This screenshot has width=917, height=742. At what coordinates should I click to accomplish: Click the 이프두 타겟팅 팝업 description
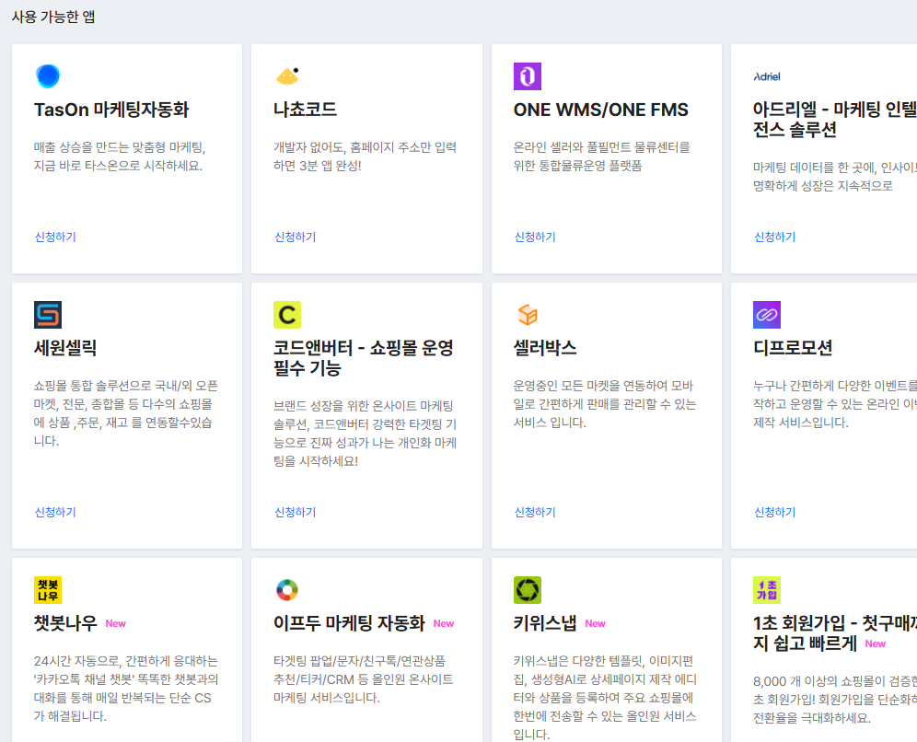(363, 678)
